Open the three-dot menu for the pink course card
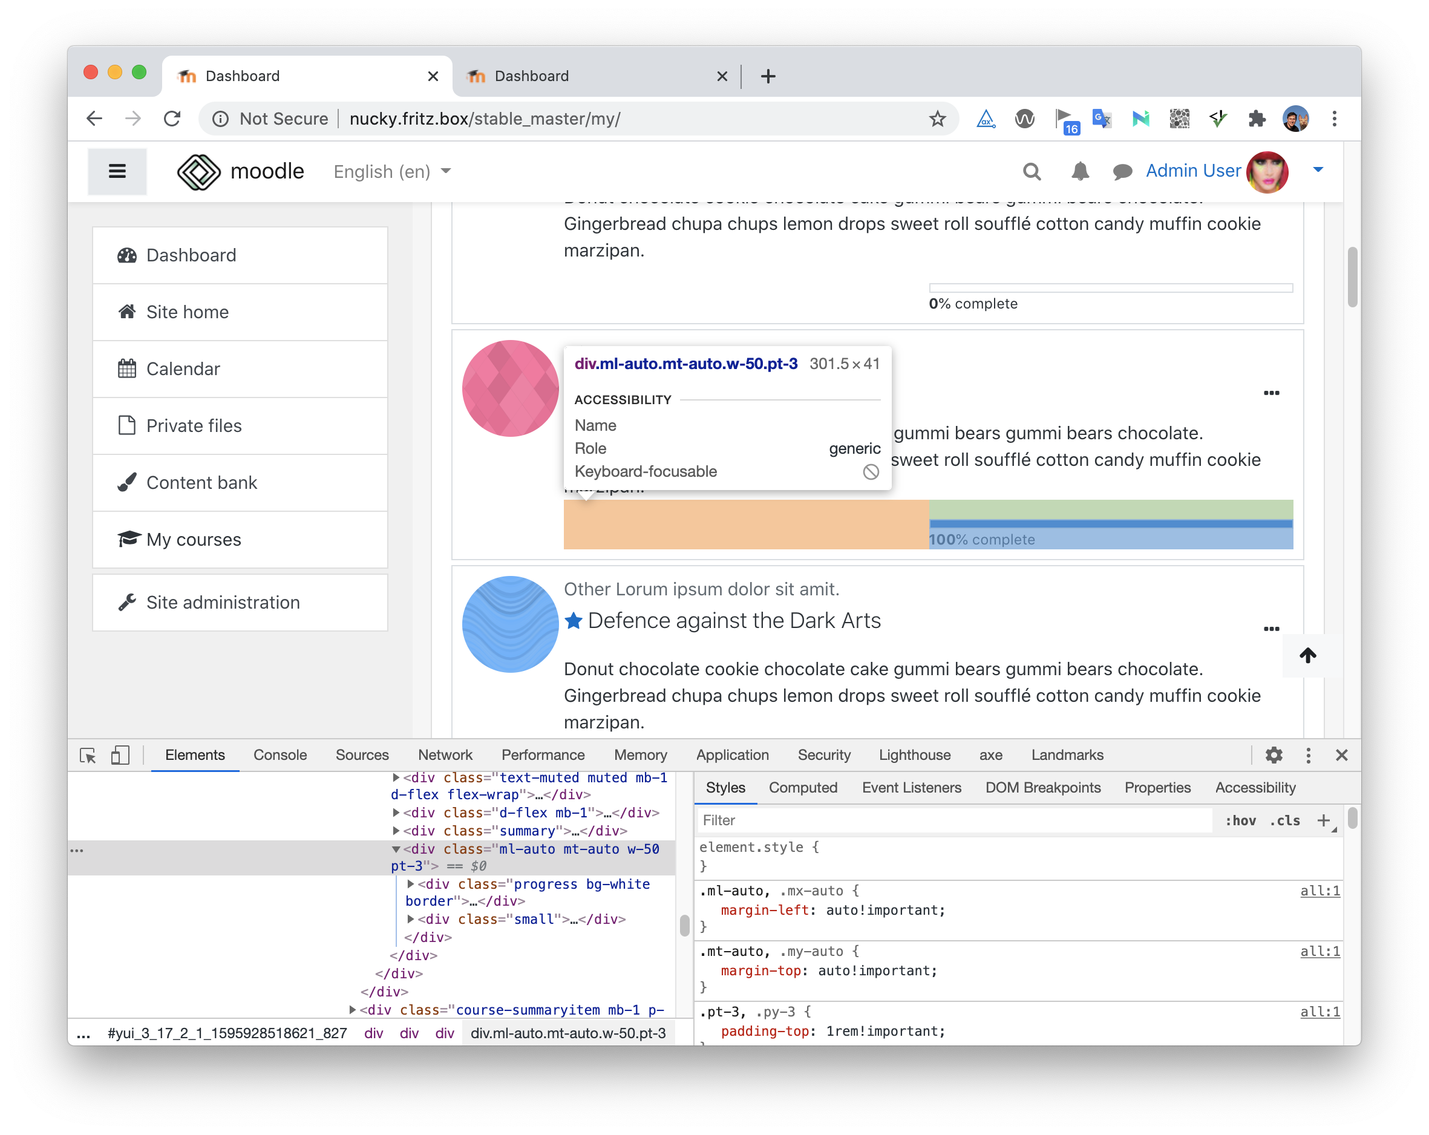The height and width of the screenshot is (1135, 1429). [x=1270, y=393]
